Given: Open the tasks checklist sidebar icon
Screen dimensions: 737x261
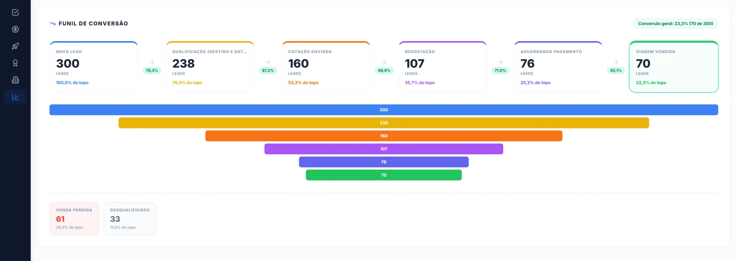Looking at the screenshot, I should tap(15, 12).
